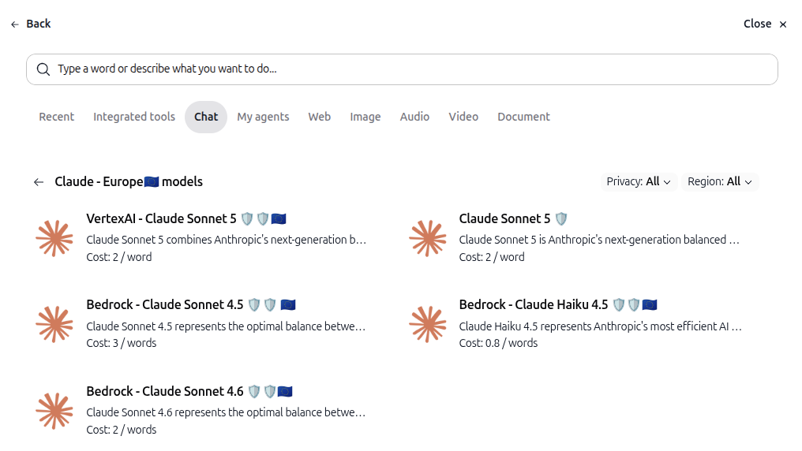
Task: Click the back arrow beside Claude - Europe models
Action: pos(39,182)
